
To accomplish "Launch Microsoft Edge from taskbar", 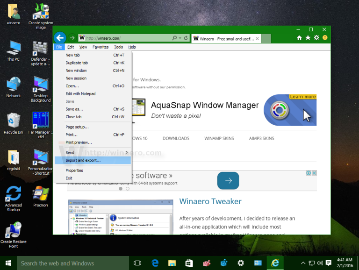I will coord(155,263).
